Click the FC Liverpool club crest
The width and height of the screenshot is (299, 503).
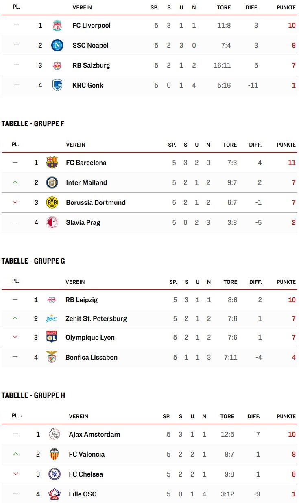point(57,25)
